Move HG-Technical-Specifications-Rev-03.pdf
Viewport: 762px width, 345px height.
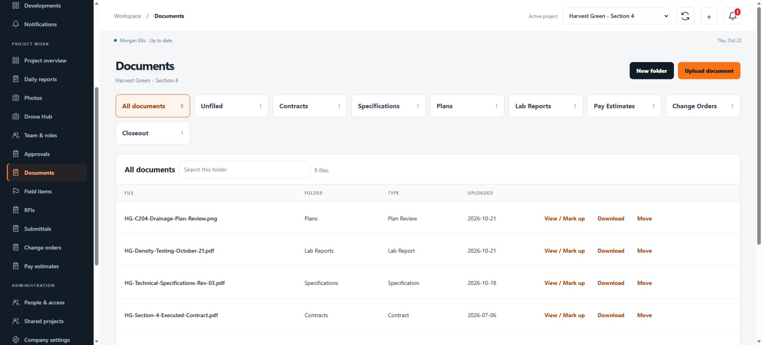point(644,283)
